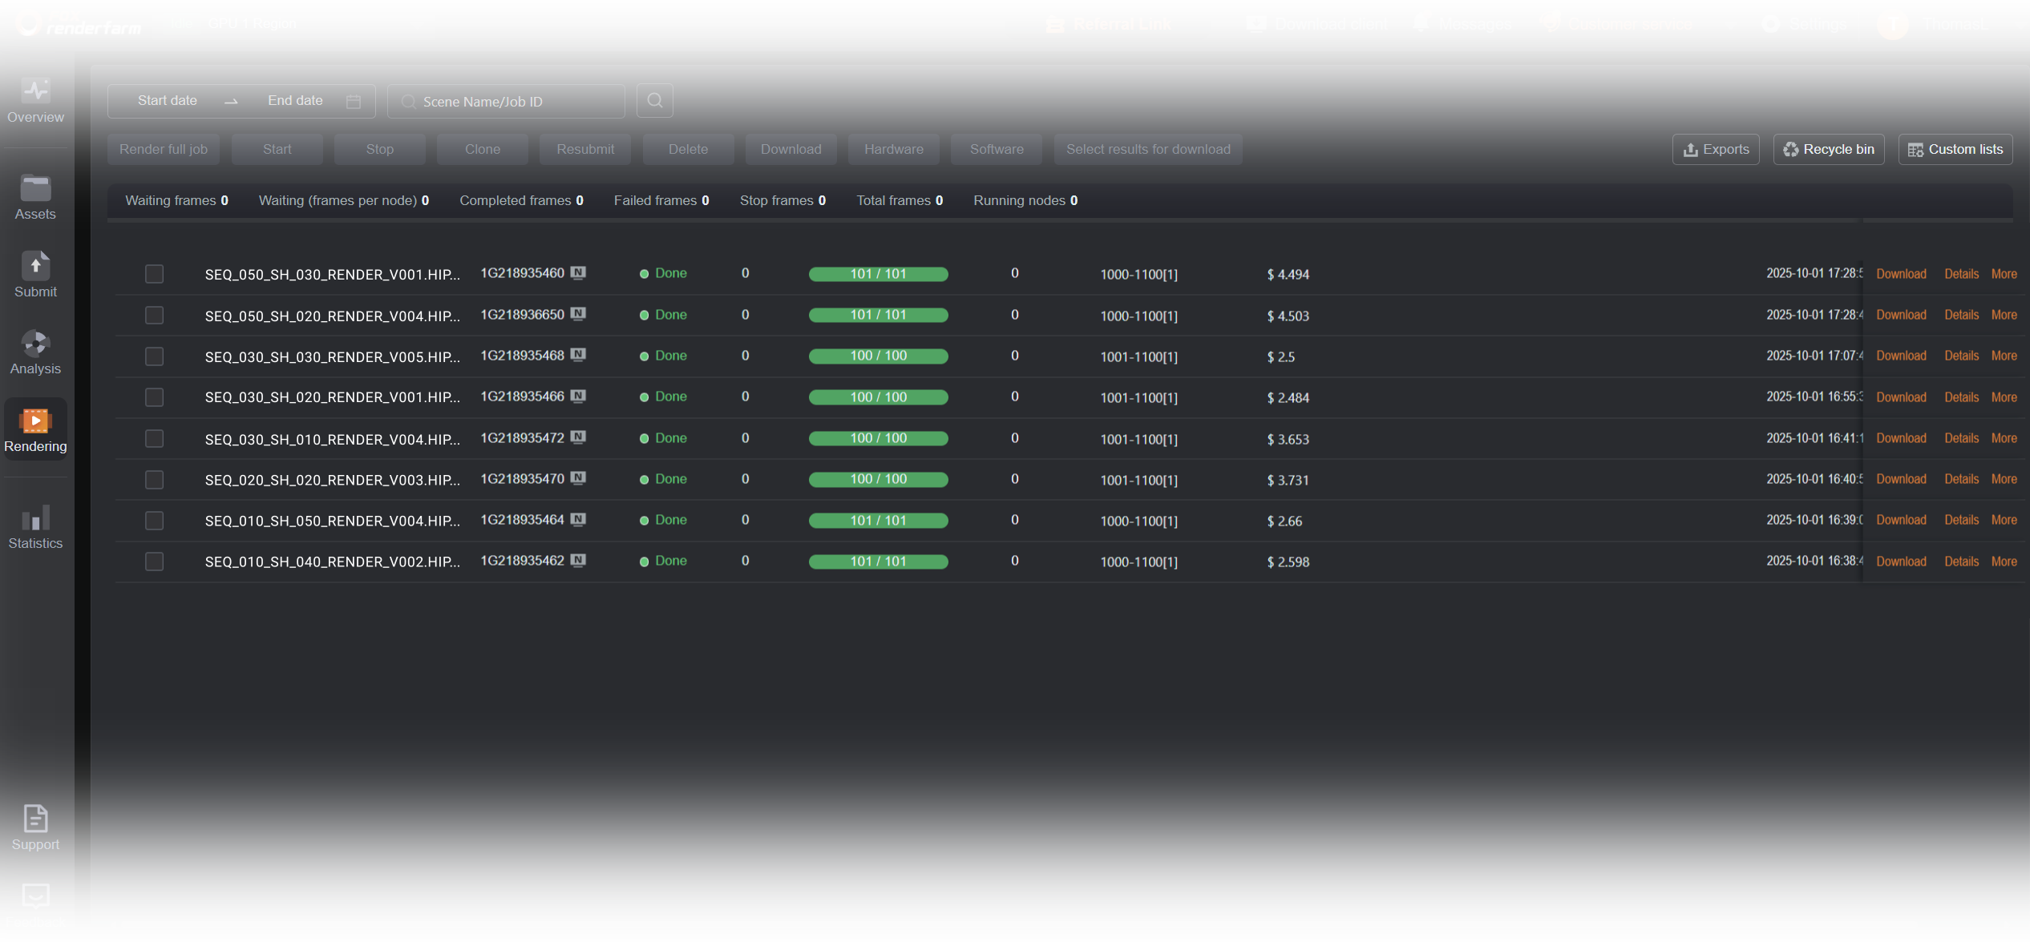Open Details link for SEQ_020_SH_020_RENDER_V003 job
The width and height of the screenshot is (2030, 942).
pyautogui.click(x=1961, y=479)
